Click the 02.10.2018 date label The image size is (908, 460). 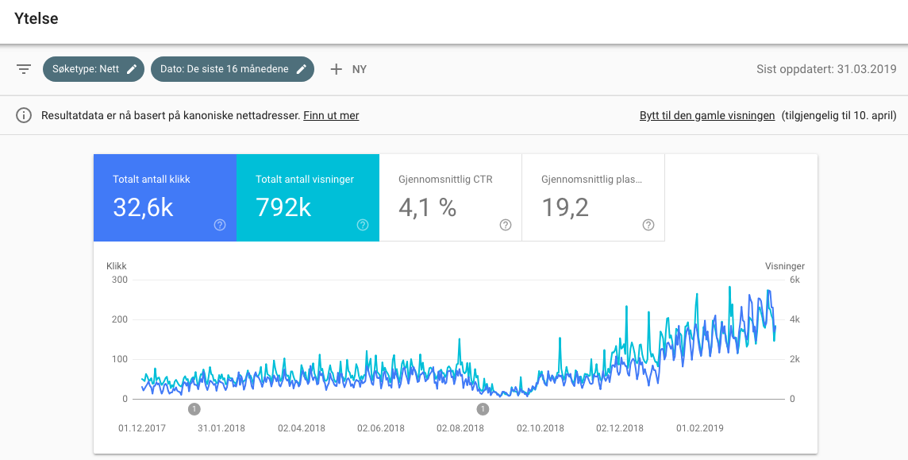541,428
